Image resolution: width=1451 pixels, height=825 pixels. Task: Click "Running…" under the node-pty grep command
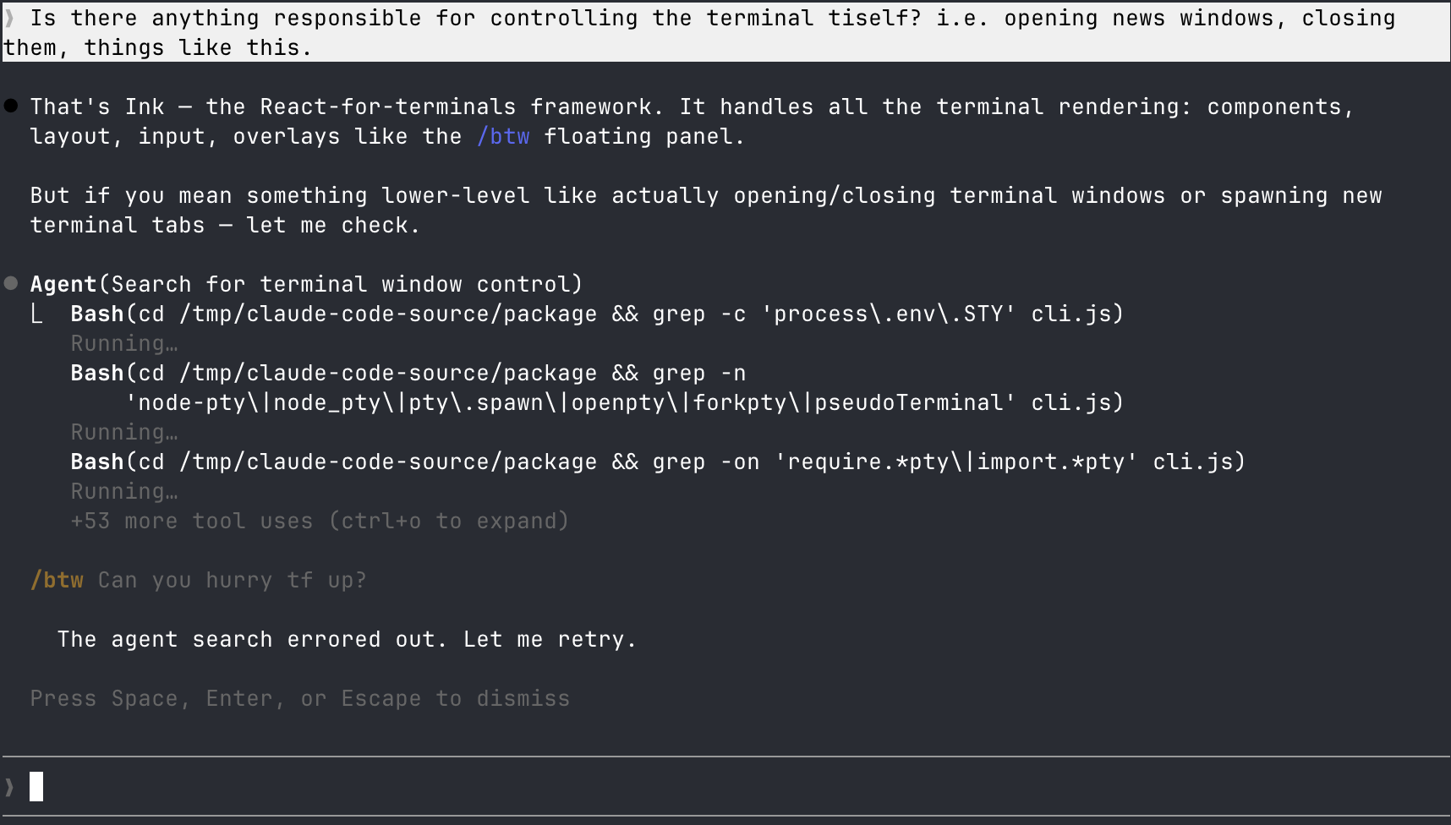point(124,432)
